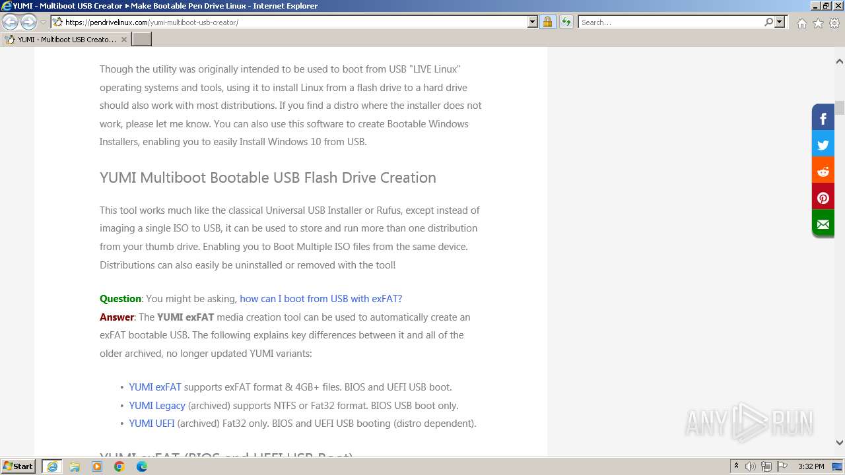Open Windows Explorer folder from taskbar

(x=75, y=466)
